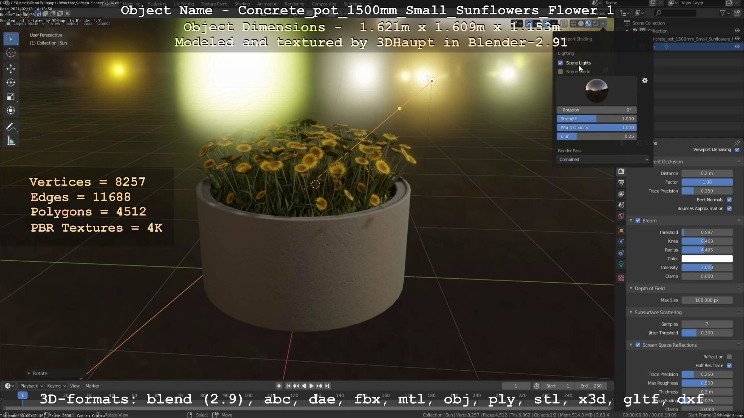Hide the Concrete_pot object via eye icon
Screen dimensions: 744x418
point(737,39)
